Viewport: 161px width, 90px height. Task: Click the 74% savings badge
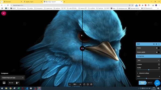(x=143, y=83)
